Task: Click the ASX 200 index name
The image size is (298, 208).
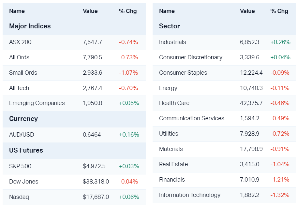Action: pos(20,42)
